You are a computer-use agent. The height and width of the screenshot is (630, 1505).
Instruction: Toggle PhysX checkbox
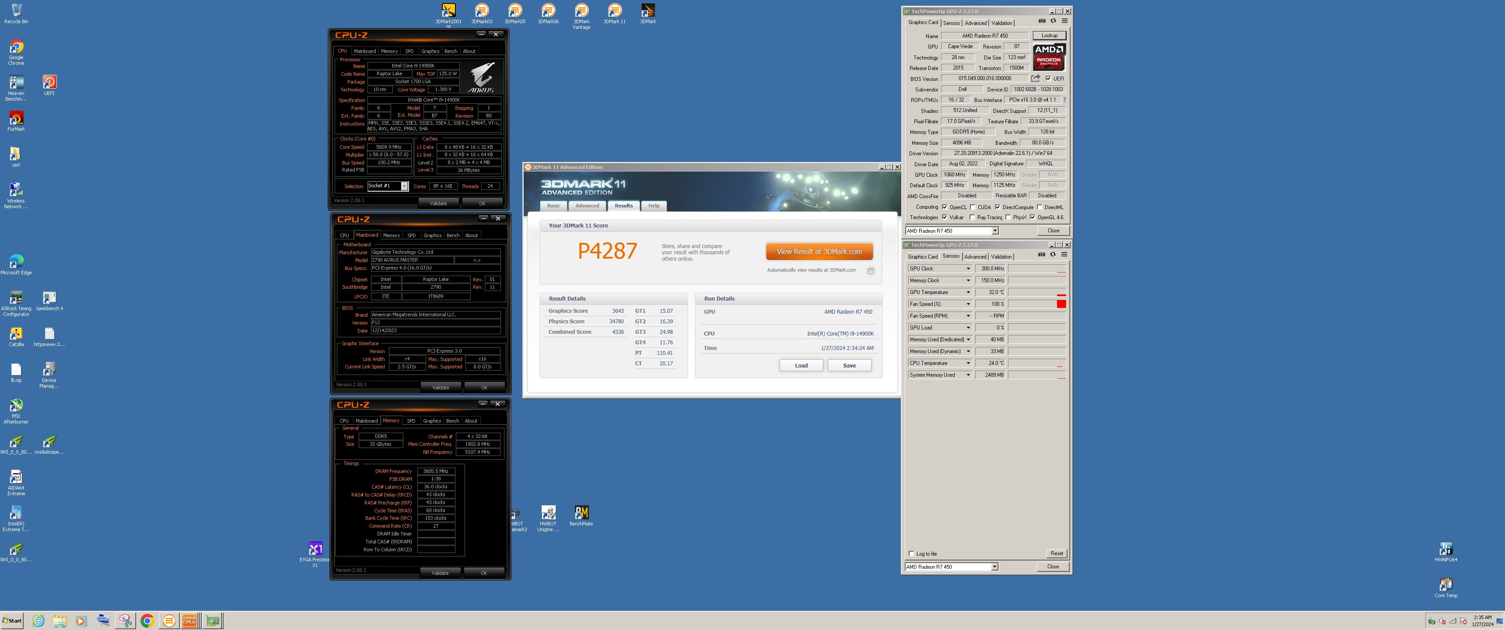(1008, 217)
